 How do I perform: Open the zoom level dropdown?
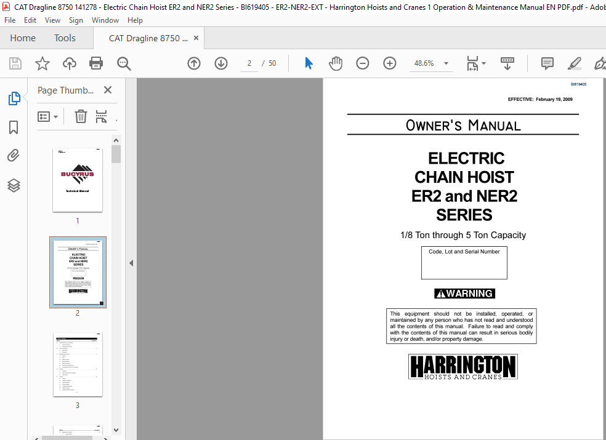point(446,63)
